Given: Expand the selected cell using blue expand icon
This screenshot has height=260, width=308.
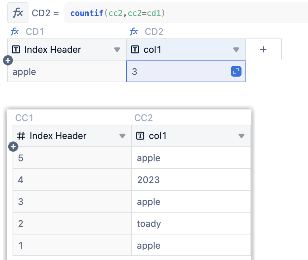Looking at the screenshot, I should (236, 71).
